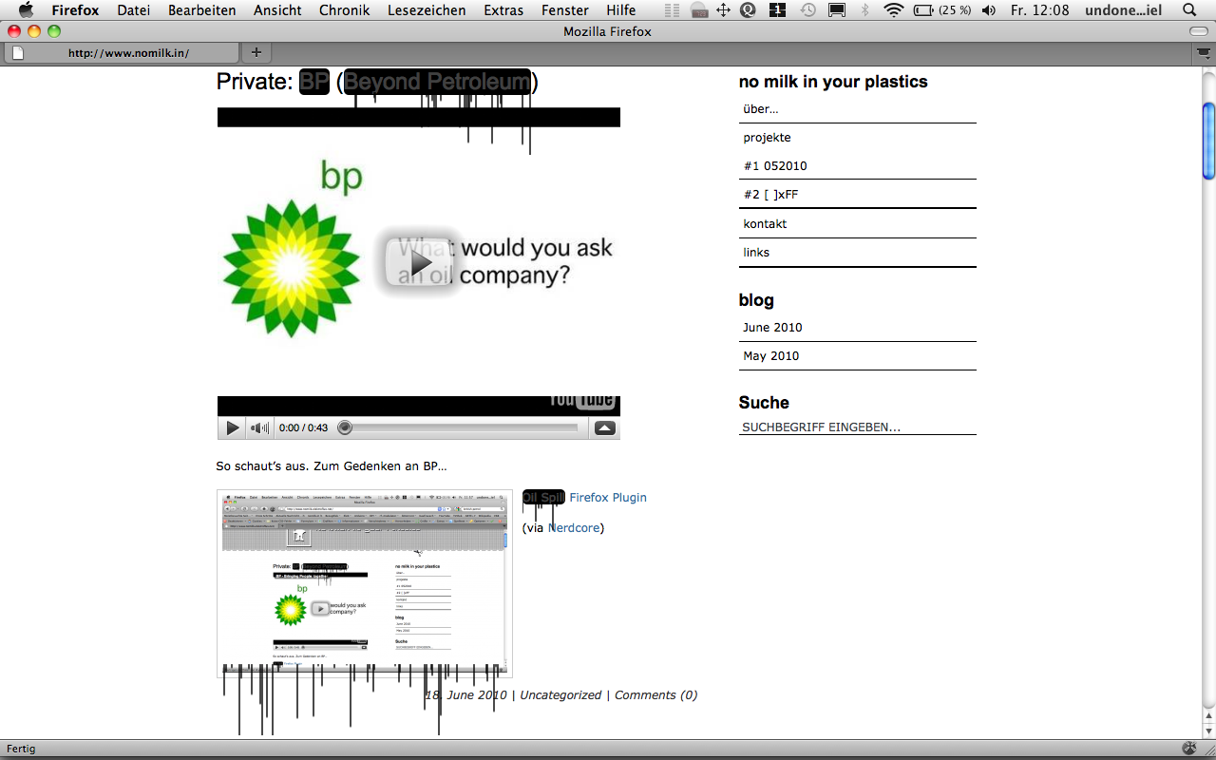Open the Chronik menu
This screenshot has width=1216, height=760.
click(x=345, y=10)
